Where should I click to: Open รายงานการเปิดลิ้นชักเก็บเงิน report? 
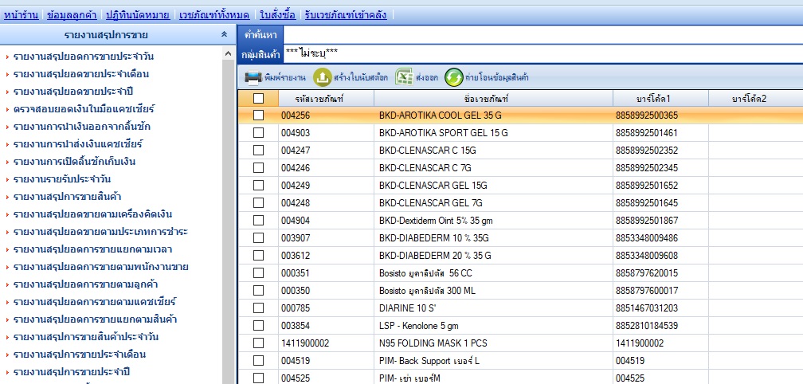click(x=74, y=162)
